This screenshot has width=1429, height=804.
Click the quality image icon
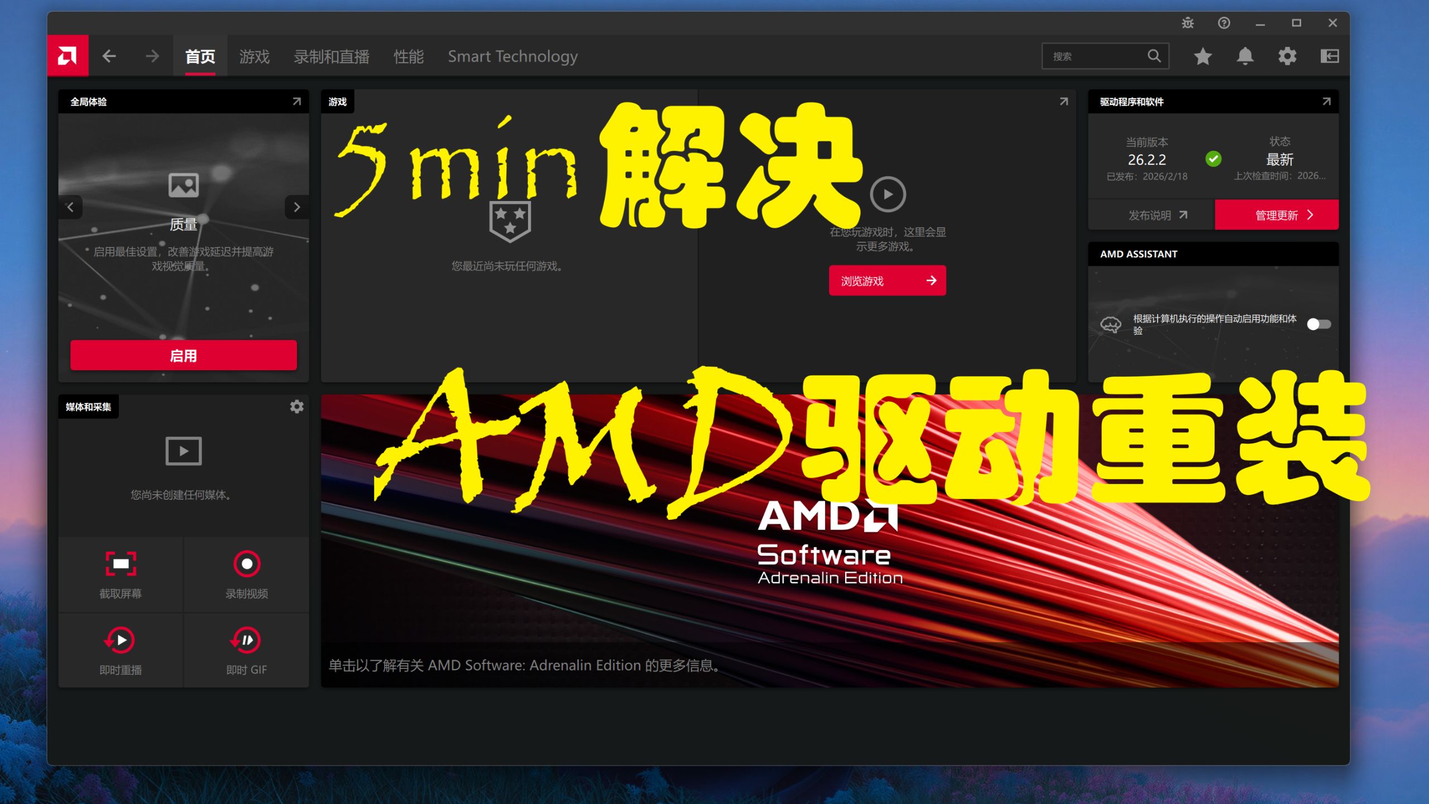point(184,185)
